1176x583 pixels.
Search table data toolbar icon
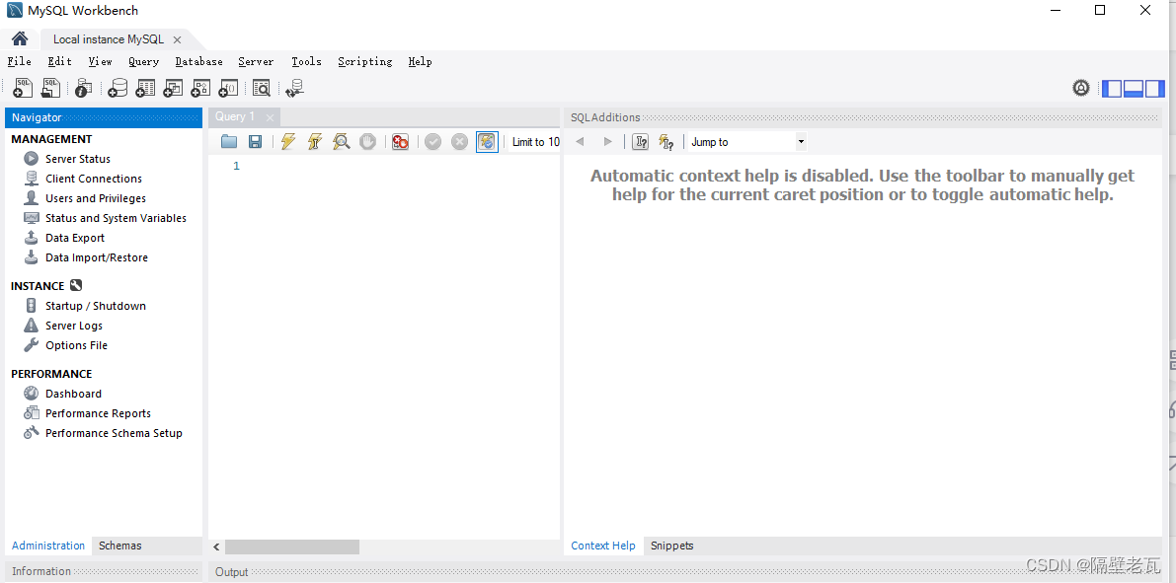point(261,89)
